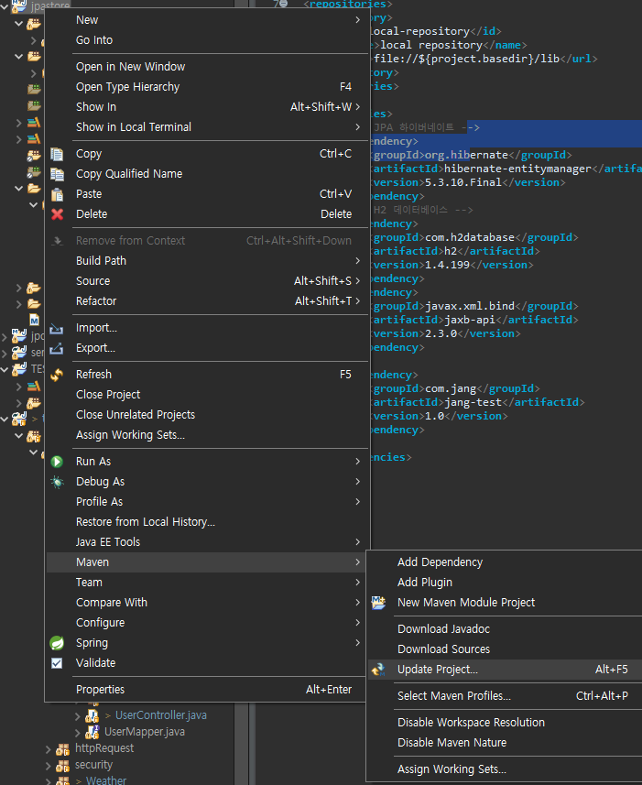642x785 pixels.
Task: Click the Debug As bug icon
Action: click(x=57, y=482)
